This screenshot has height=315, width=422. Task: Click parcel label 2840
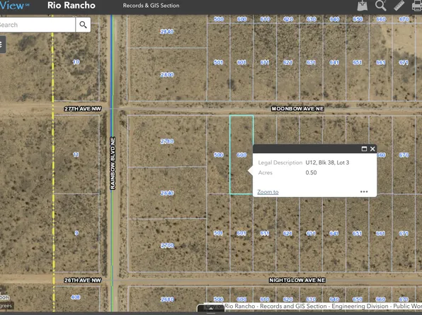coord(167,32)
